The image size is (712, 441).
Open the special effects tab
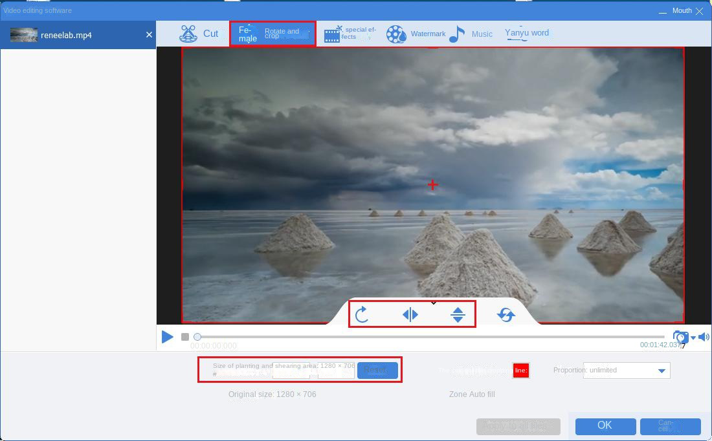click(x=350, y=34)
